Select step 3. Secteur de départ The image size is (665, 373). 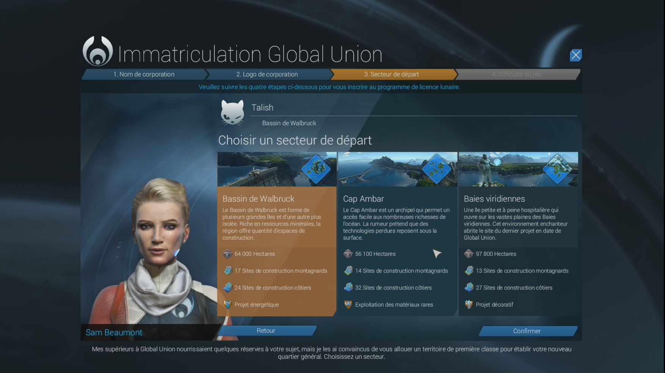click(x=392, y=74)
